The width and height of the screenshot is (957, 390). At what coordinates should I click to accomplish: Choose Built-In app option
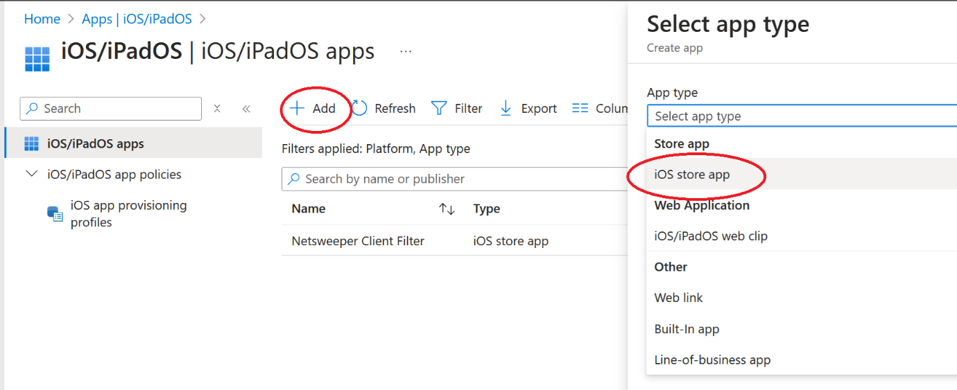point(802,329)
